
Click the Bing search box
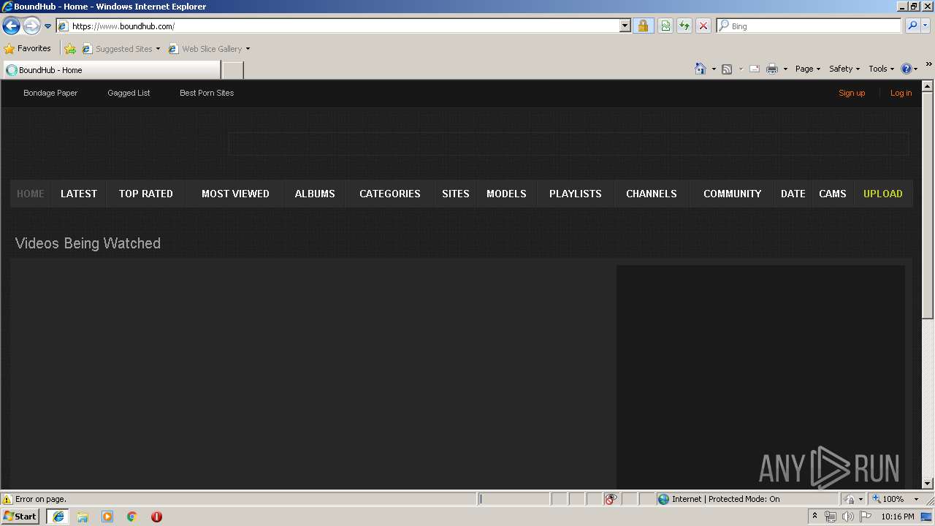[809, 26]
